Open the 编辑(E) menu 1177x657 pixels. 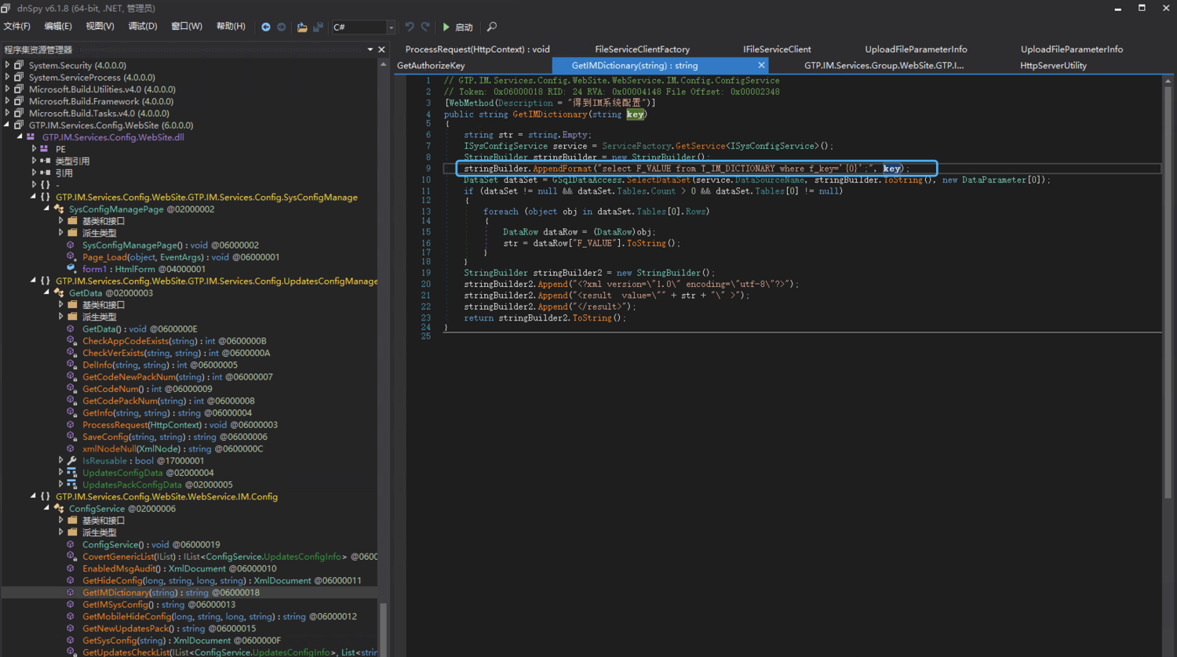point(58,27)
